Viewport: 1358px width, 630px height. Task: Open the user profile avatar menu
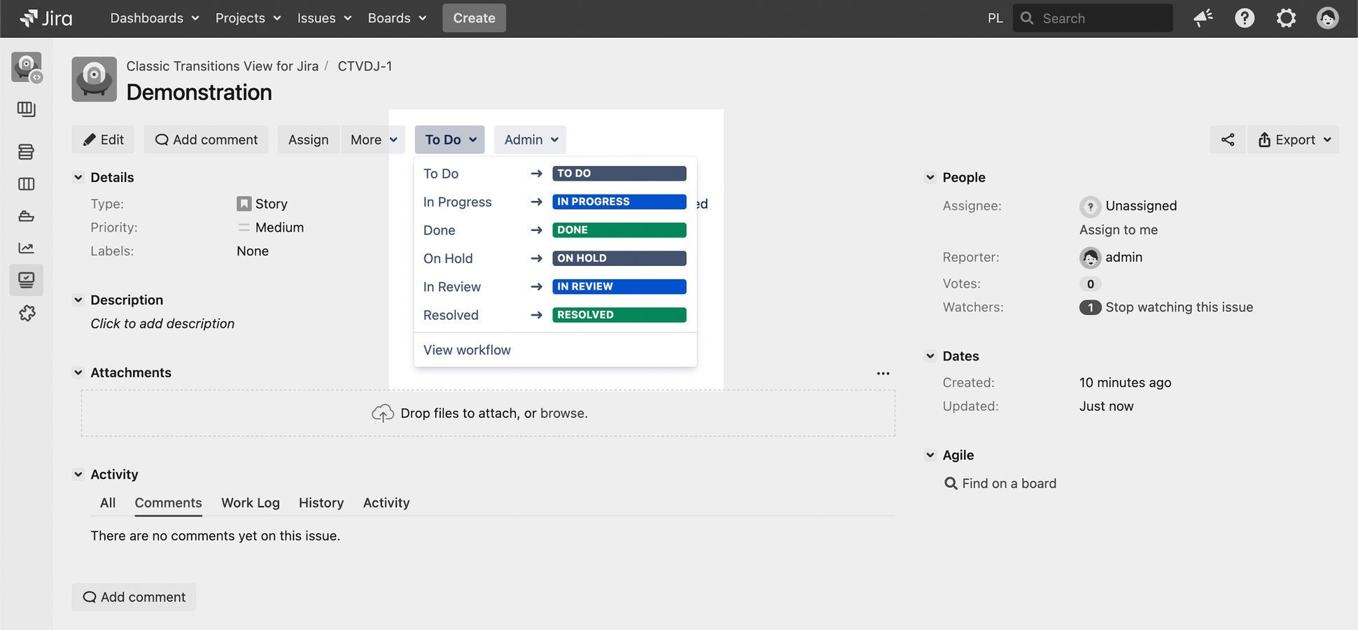tap(1327, 18)
